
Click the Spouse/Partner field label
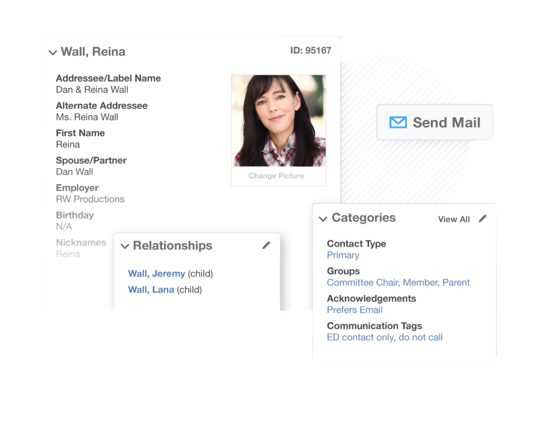point(91,160)
